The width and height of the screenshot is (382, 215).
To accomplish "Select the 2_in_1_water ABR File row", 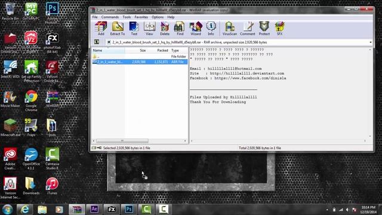I will point(140,62).
